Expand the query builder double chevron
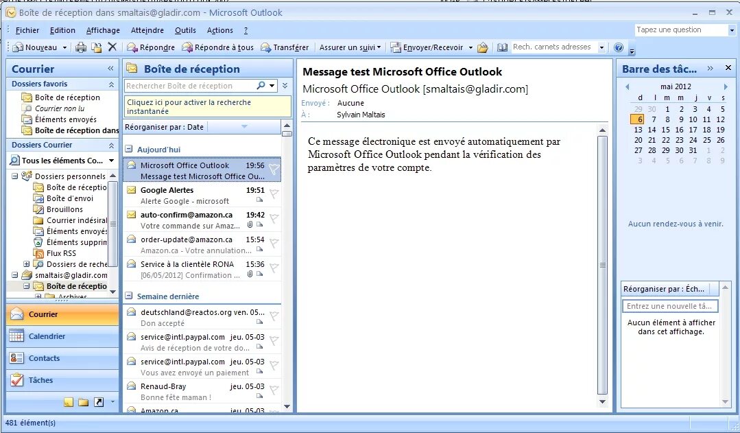 (285, 86)
